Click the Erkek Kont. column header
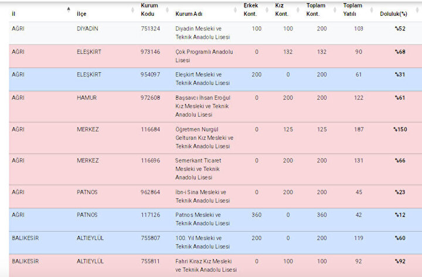This screenshot has width=422, height=277. click(251, 10)
